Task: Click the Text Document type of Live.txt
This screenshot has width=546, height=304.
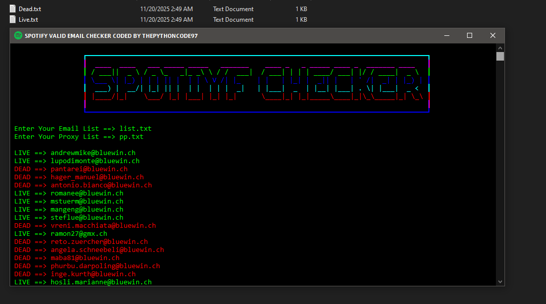Action: (233, 20)
